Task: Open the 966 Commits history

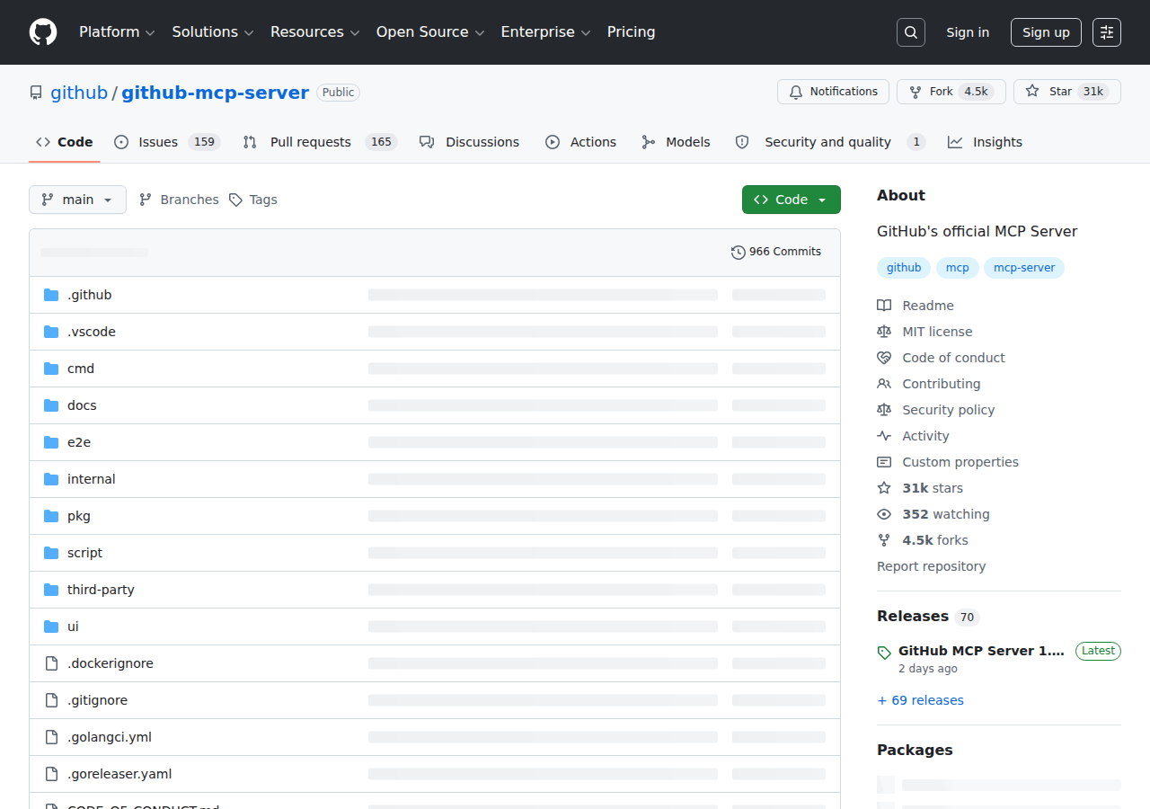Action: [x=776, y=252]
